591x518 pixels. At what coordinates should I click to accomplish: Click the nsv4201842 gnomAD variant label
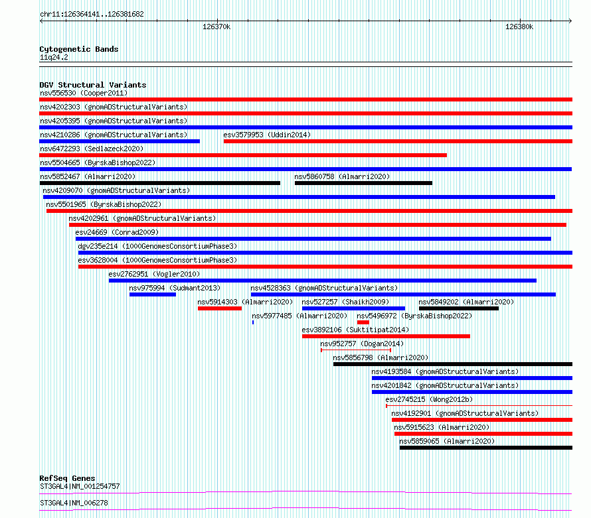(x=445, y=385)
